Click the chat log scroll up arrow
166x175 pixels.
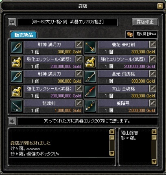pyautogui.click(x=112, y=132)
